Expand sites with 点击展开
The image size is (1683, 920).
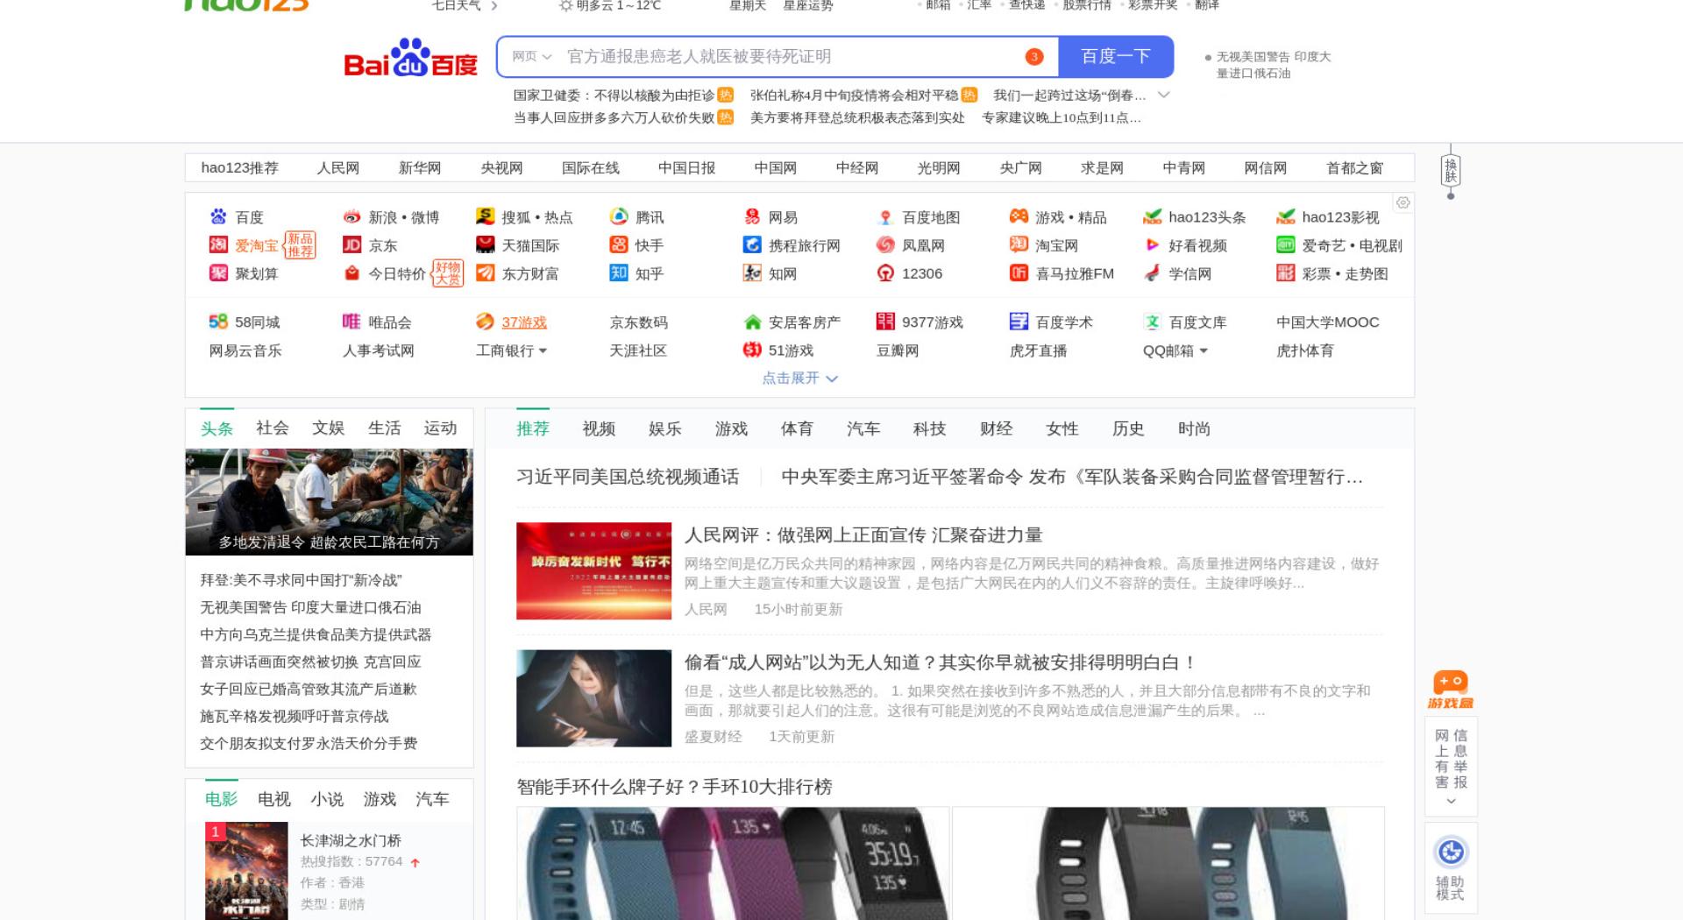click(x=799, y=378)
